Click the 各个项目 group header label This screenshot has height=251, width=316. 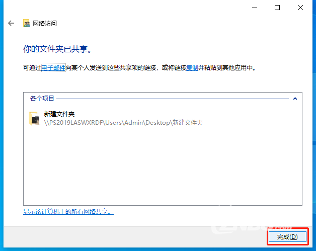point(42,99)
